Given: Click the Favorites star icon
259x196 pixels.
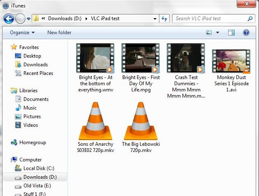Looking at the screenshot, I should click(14, 47).
